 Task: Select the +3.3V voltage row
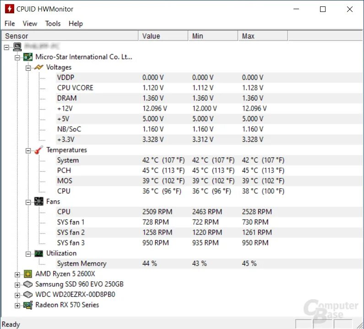[209, 139]
